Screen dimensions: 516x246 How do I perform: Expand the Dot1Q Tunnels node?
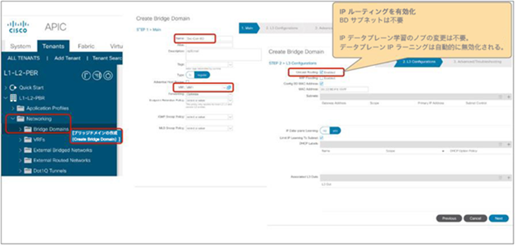point(20,171)
